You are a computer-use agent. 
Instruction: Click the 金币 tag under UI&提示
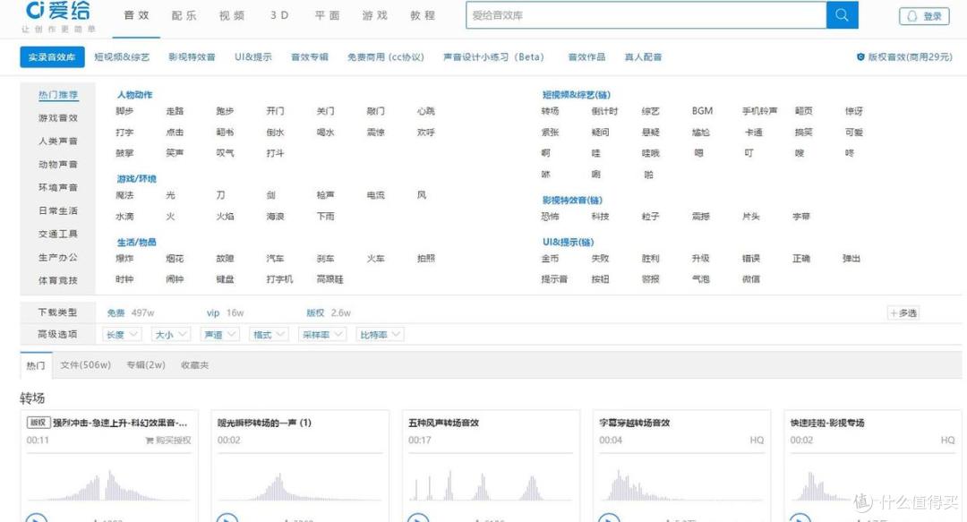(x=550, y=259)
